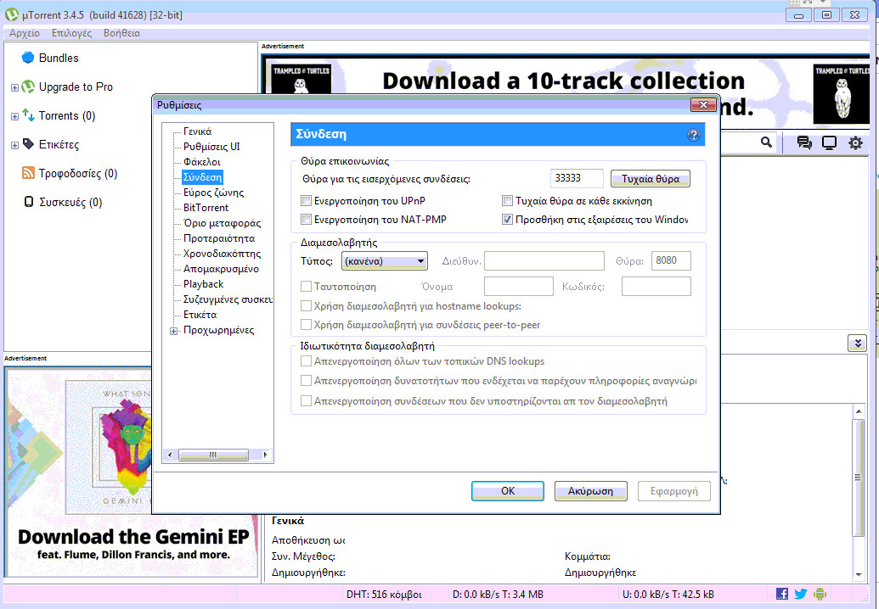The width and height of the screenshot is (879, 609).
Task: Click the Download the Gemini EP ad
Action: [x=133, y=472]
